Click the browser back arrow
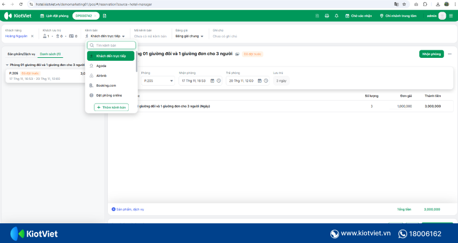The image size is (458, 243). coord(3,5)
